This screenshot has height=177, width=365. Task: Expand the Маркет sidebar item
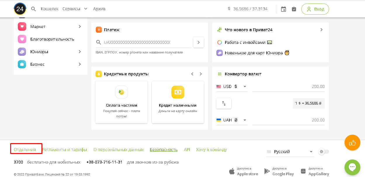[x=50, y=27]
